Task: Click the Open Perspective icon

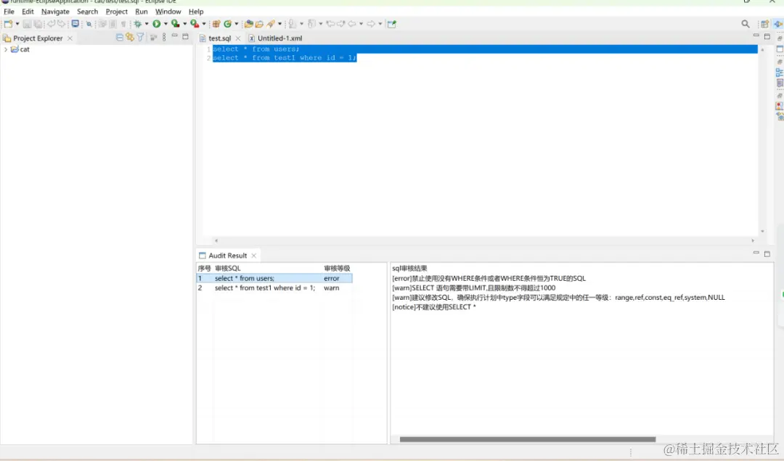Action: (764, 23)
